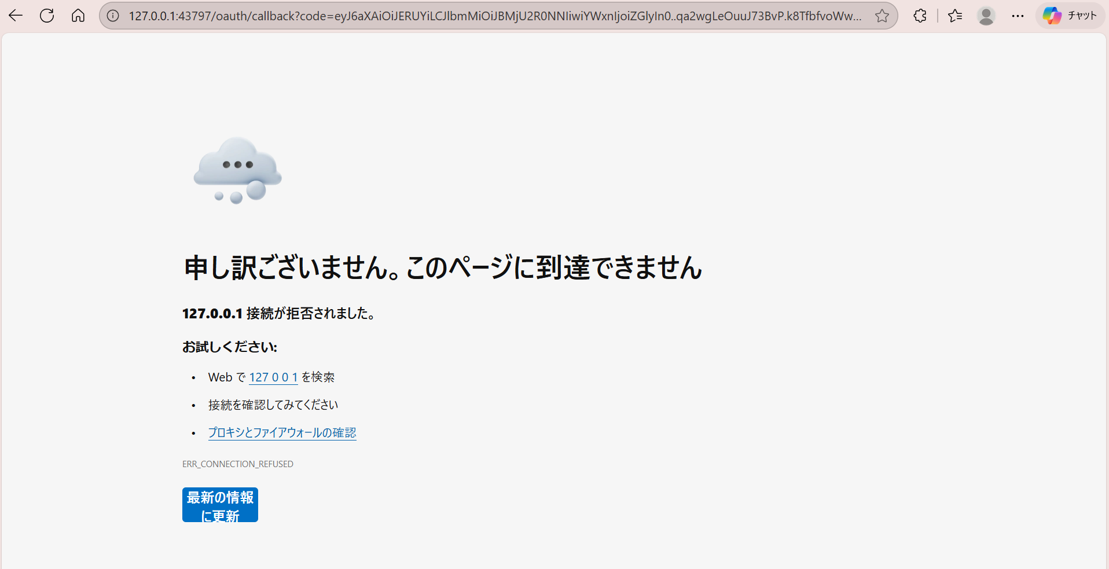Click the お試しください heading
This screenshot has height=569, width=1109.
coord(229,346)
